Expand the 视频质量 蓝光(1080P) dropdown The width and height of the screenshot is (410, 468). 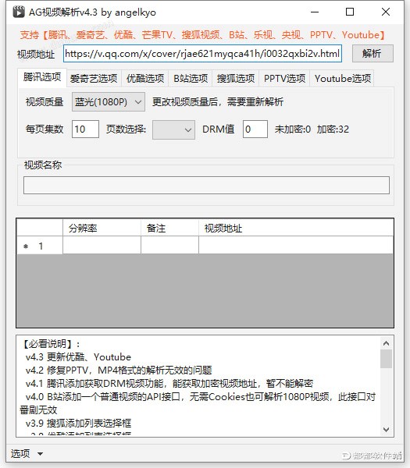[x=109, y=101]
